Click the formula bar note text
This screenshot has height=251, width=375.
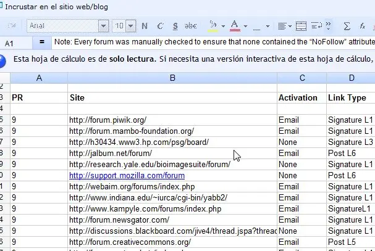pos(213,42)
